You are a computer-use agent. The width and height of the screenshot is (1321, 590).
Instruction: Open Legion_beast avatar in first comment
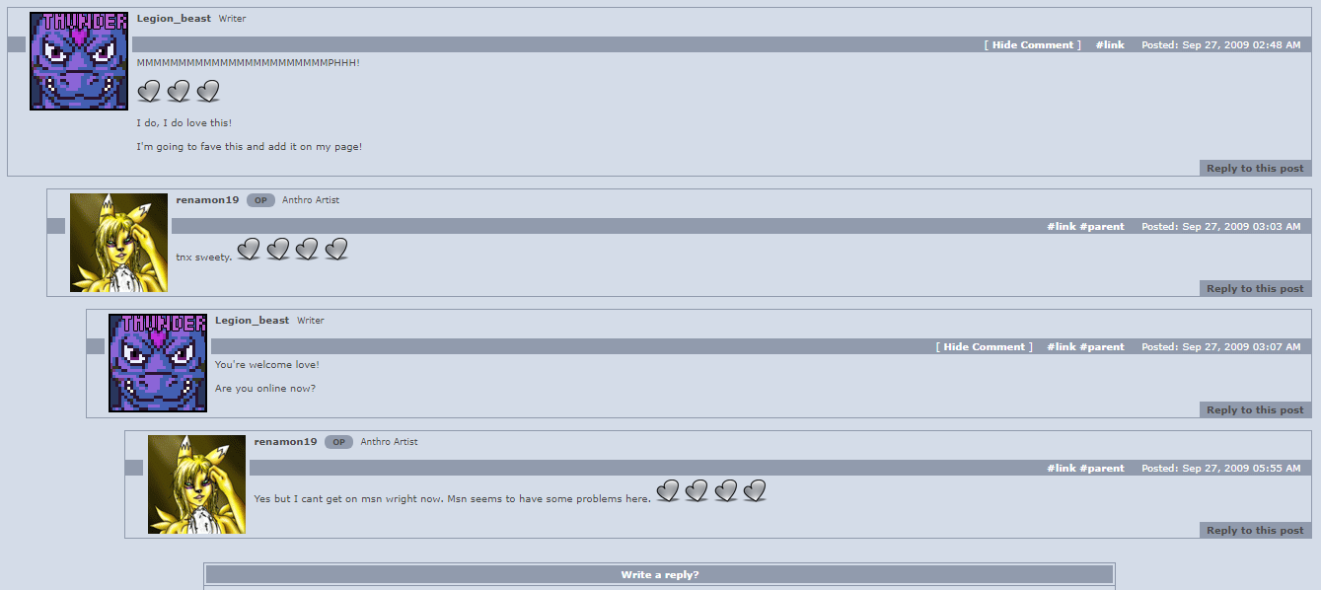tap(79, 61)
